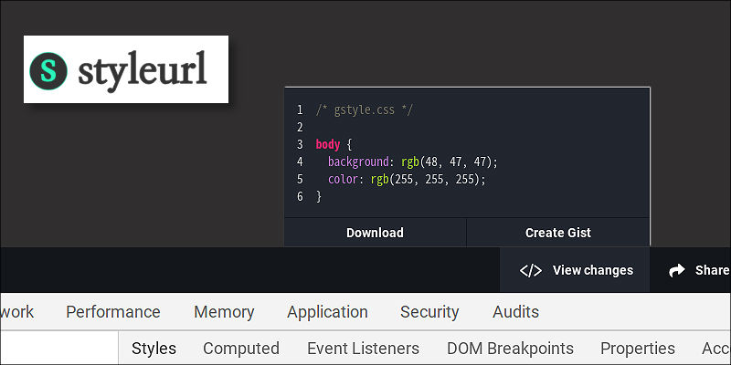Open the DOM Breakpoints sub-tab
731x365 pixels.
point(510,349)
